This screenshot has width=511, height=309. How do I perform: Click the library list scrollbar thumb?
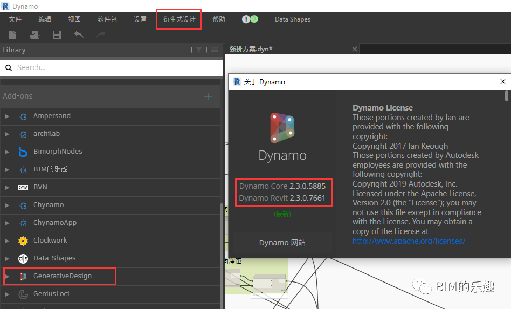(x=222, y=256)
